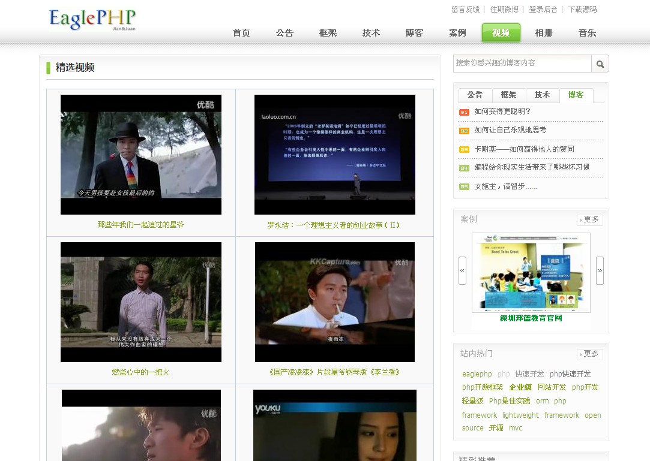Click the bold 企业级 hot tag
Viewport: 650px width, 461px height.
click(520, 387)
